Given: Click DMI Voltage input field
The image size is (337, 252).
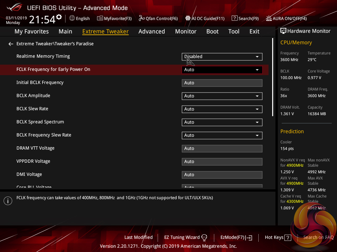Looking at the screenshot, I should [222, 175].
